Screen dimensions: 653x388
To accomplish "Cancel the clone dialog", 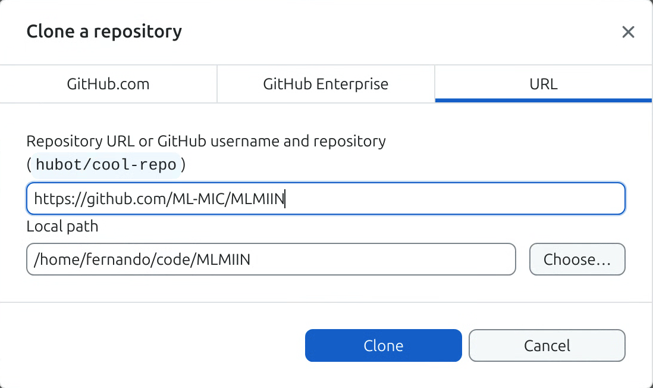I will (547, 346).
